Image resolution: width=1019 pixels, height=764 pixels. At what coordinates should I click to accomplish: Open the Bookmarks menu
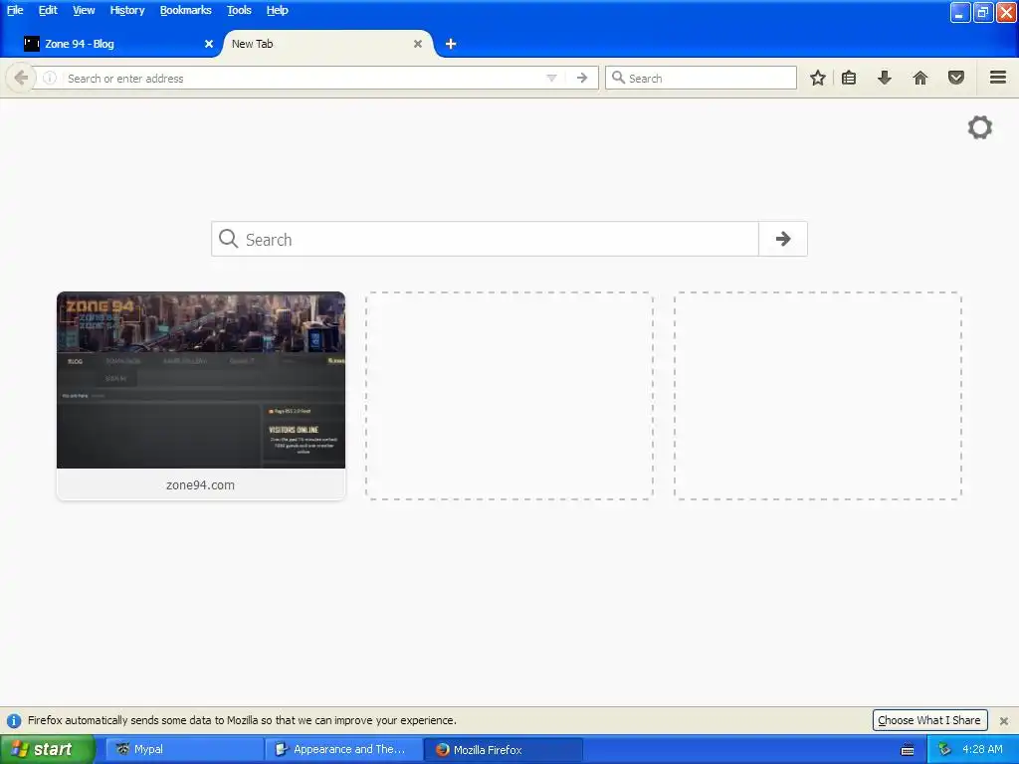(185, 10)
